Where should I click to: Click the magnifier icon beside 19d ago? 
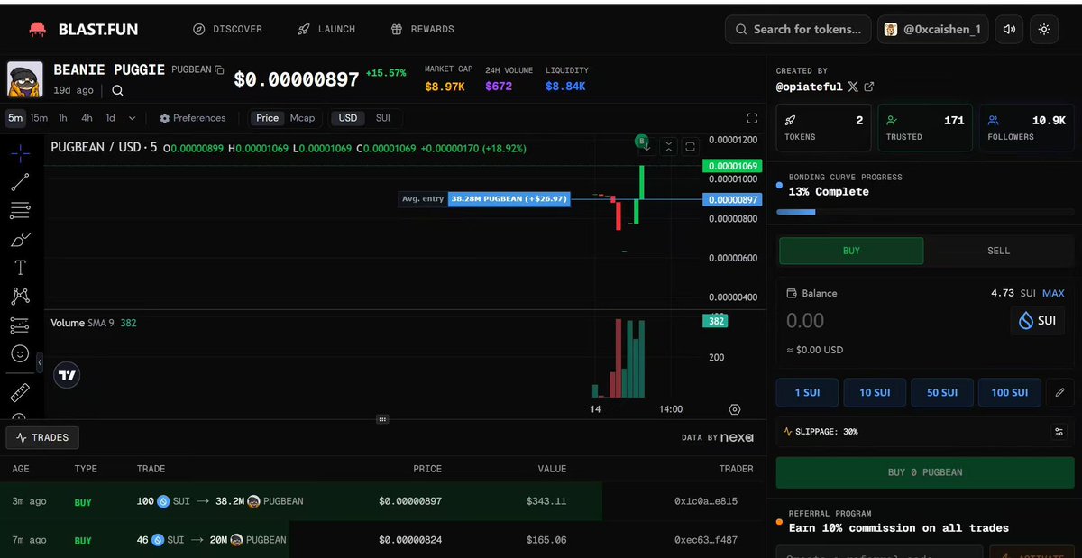[117, 90]
